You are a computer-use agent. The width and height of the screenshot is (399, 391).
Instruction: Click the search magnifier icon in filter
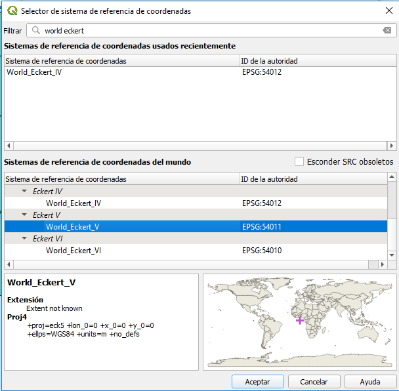(x=35, y=31)
